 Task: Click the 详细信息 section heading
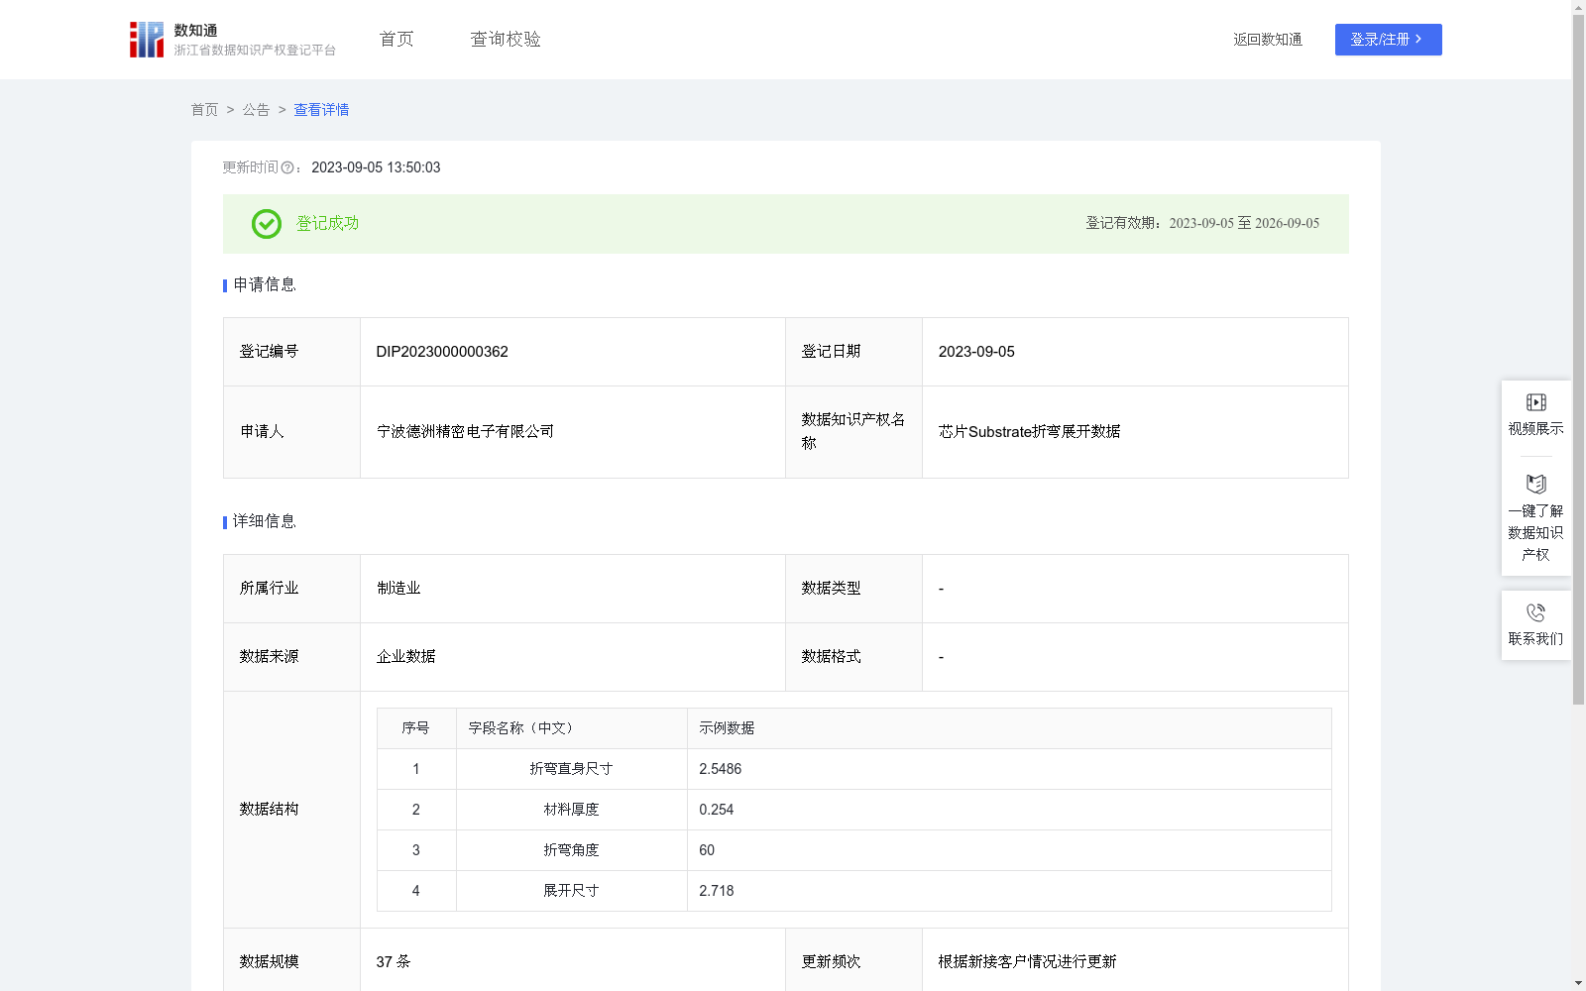click(264, 522)
